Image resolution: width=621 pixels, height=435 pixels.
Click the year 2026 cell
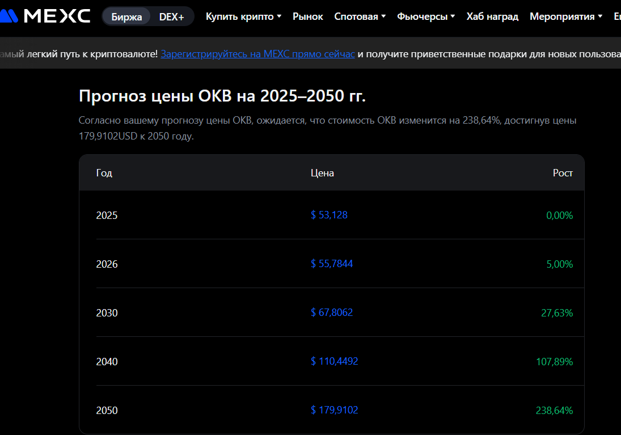[107, 264]
